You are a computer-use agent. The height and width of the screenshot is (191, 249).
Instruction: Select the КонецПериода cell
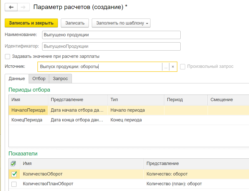(x=28, y=120)
